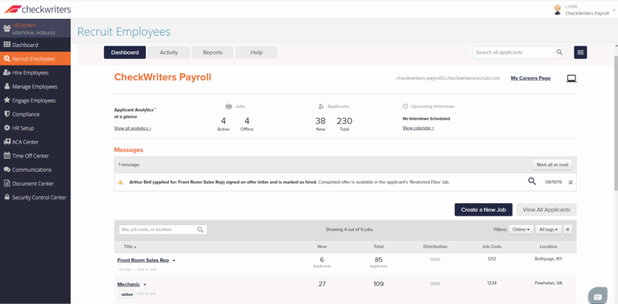The width and height of the screenshot is (618, 304).
Task: Clear job filters with X button
Action: coord(567,229)
